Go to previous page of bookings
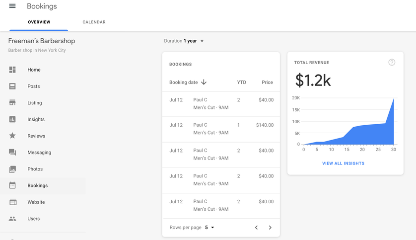The width and height of the screenshot is (416, 240). [256, 228]
